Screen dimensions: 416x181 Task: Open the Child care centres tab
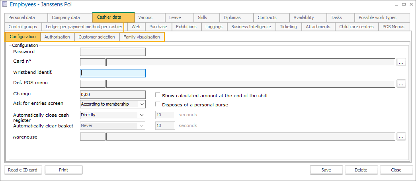[x=357, y=27]
